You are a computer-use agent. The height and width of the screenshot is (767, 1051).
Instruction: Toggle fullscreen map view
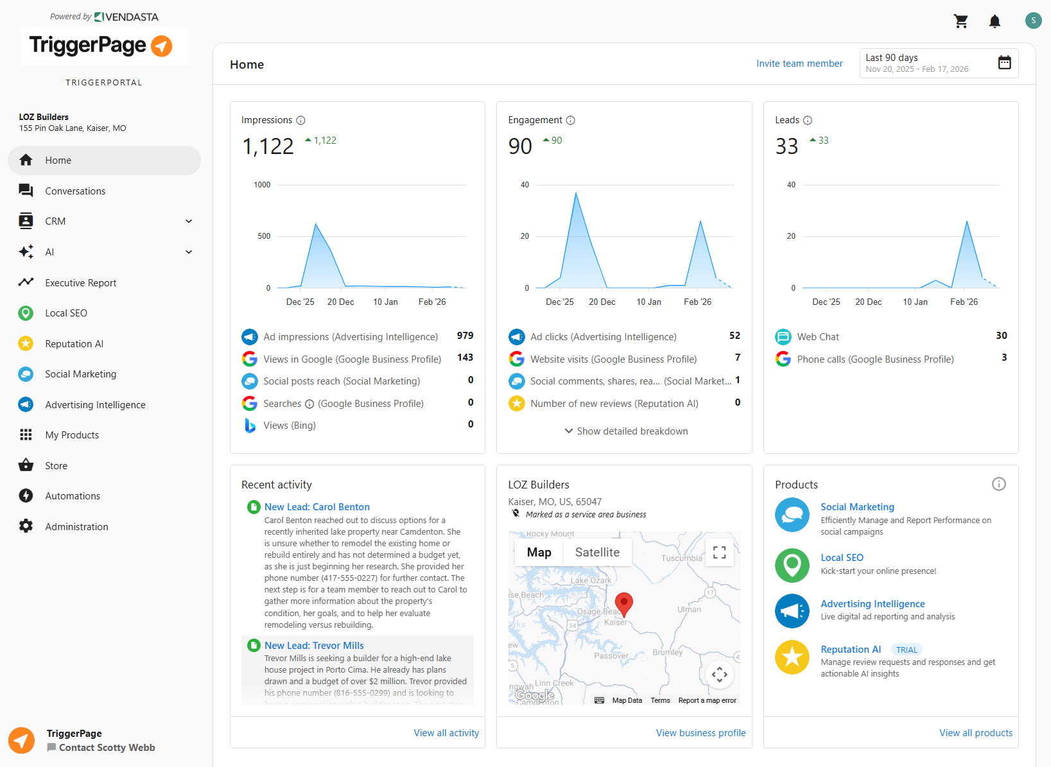pyautogui.click(x=720, y=552)
